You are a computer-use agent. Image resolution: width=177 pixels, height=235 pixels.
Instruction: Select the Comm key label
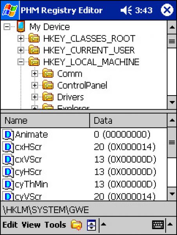(x=70, y=74)
